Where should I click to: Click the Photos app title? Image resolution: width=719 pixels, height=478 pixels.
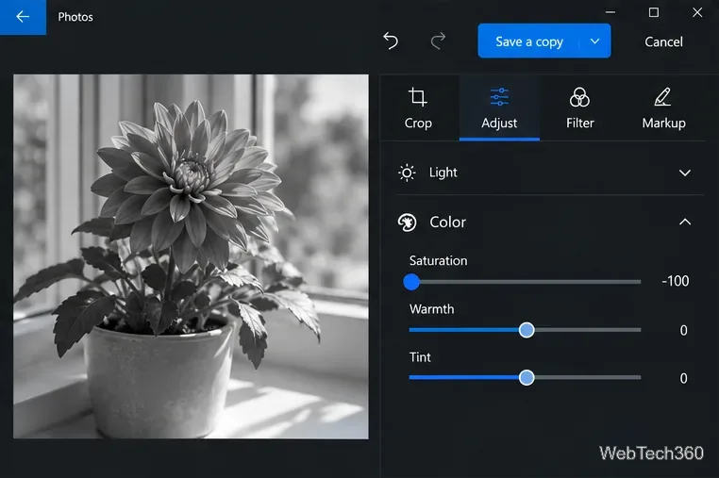[75, 17]
